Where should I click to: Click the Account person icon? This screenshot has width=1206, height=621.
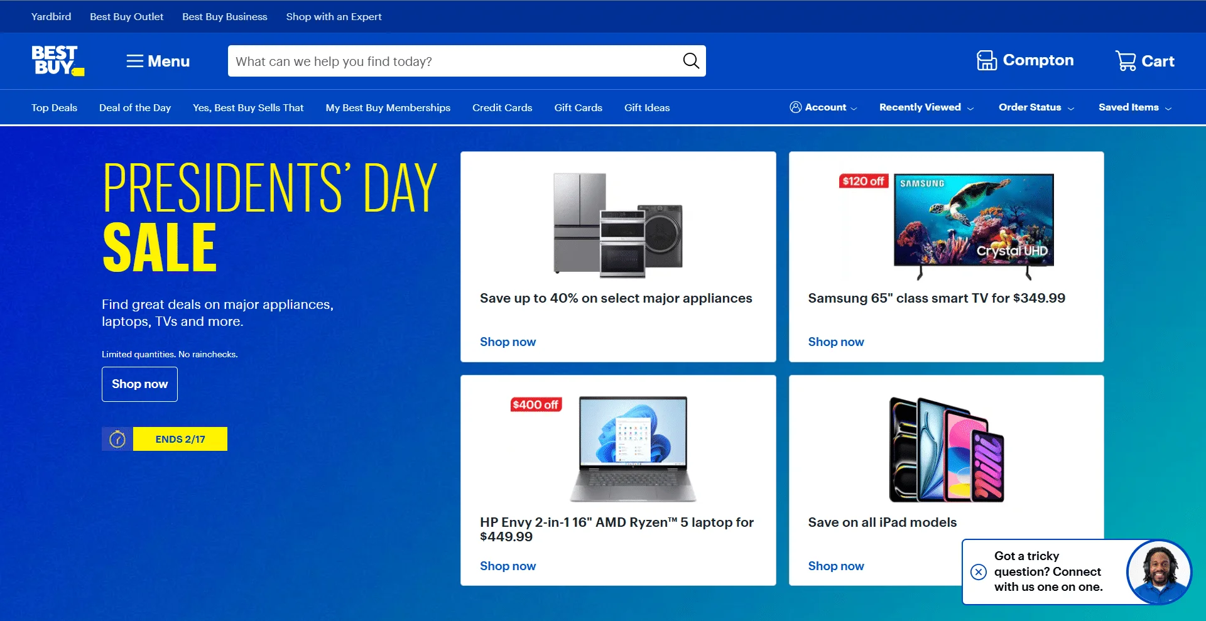tap(796, 107)
